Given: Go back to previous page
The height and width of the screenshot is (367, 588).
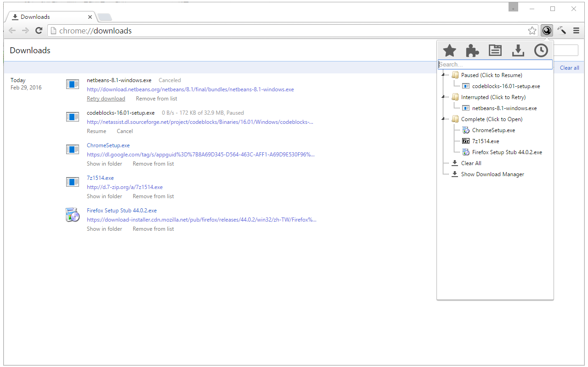Looking at the screenshot, I should point(12,31).
